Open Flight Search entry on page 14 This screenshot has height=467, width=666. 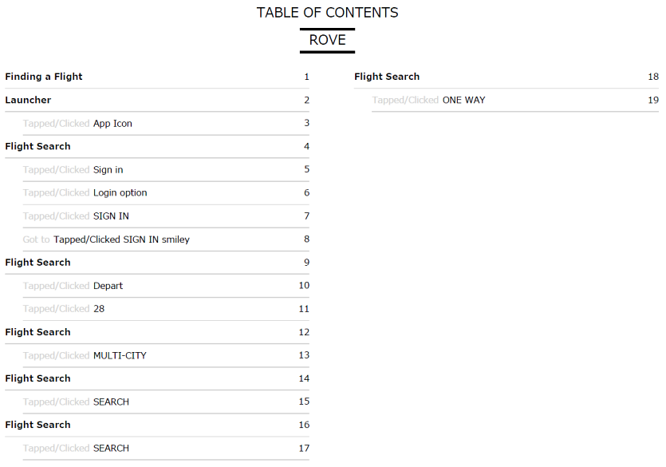point(157,378)
